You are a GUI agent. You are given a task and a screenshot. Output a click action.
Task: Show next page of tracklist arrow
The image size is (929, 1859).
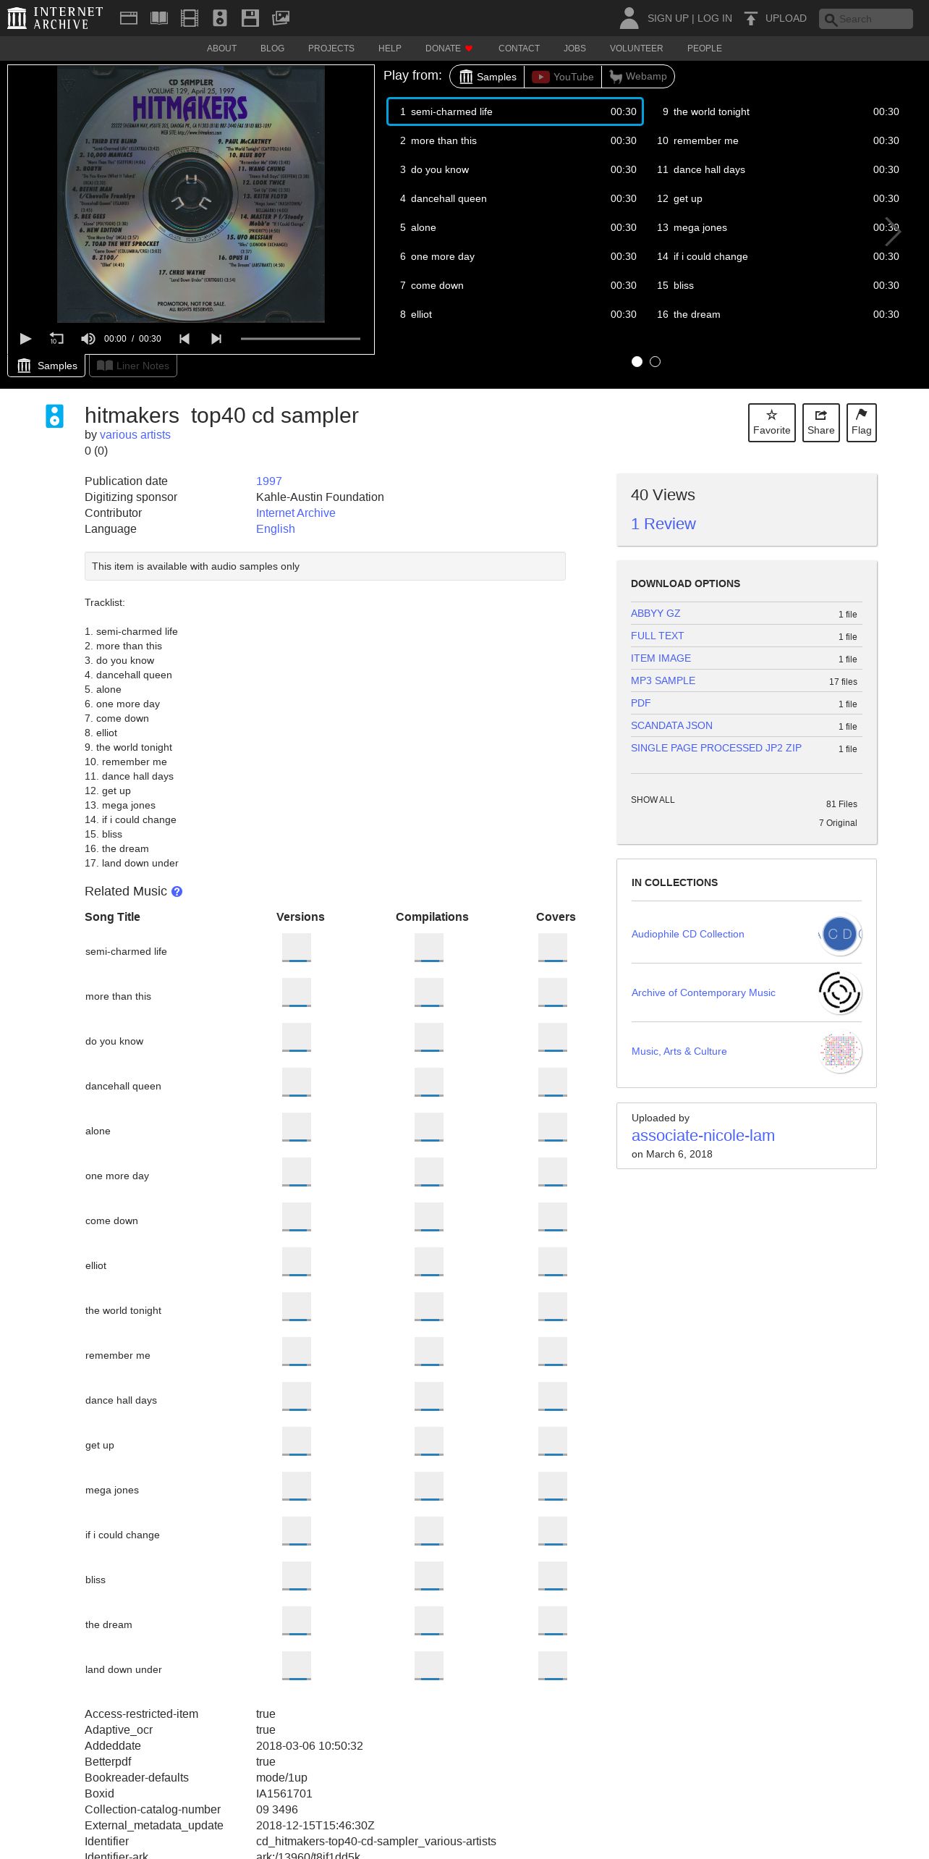pyautogui.click(x=893, y=232)
